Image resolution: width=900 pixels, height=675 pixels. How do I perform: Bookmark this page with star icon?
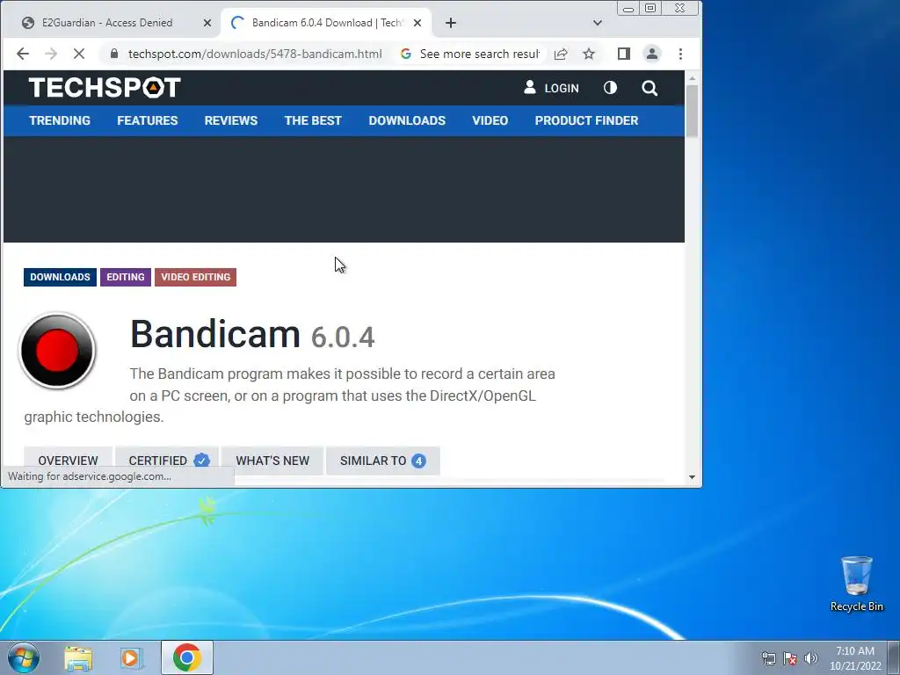[589, 54]
